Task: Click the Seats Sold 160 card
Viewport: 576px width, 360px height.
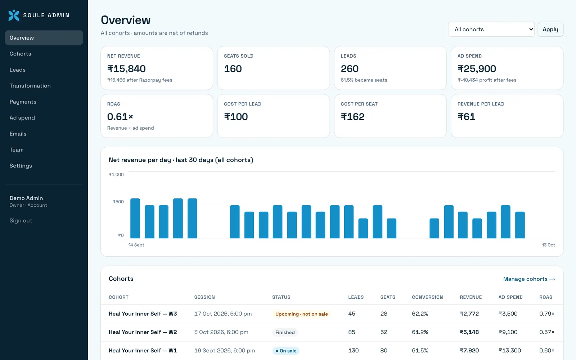Action: 274,68
